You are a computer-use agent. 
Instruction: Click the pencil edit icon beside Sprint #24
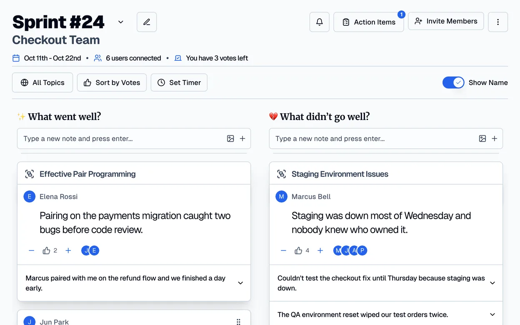(x=147, y=22)
